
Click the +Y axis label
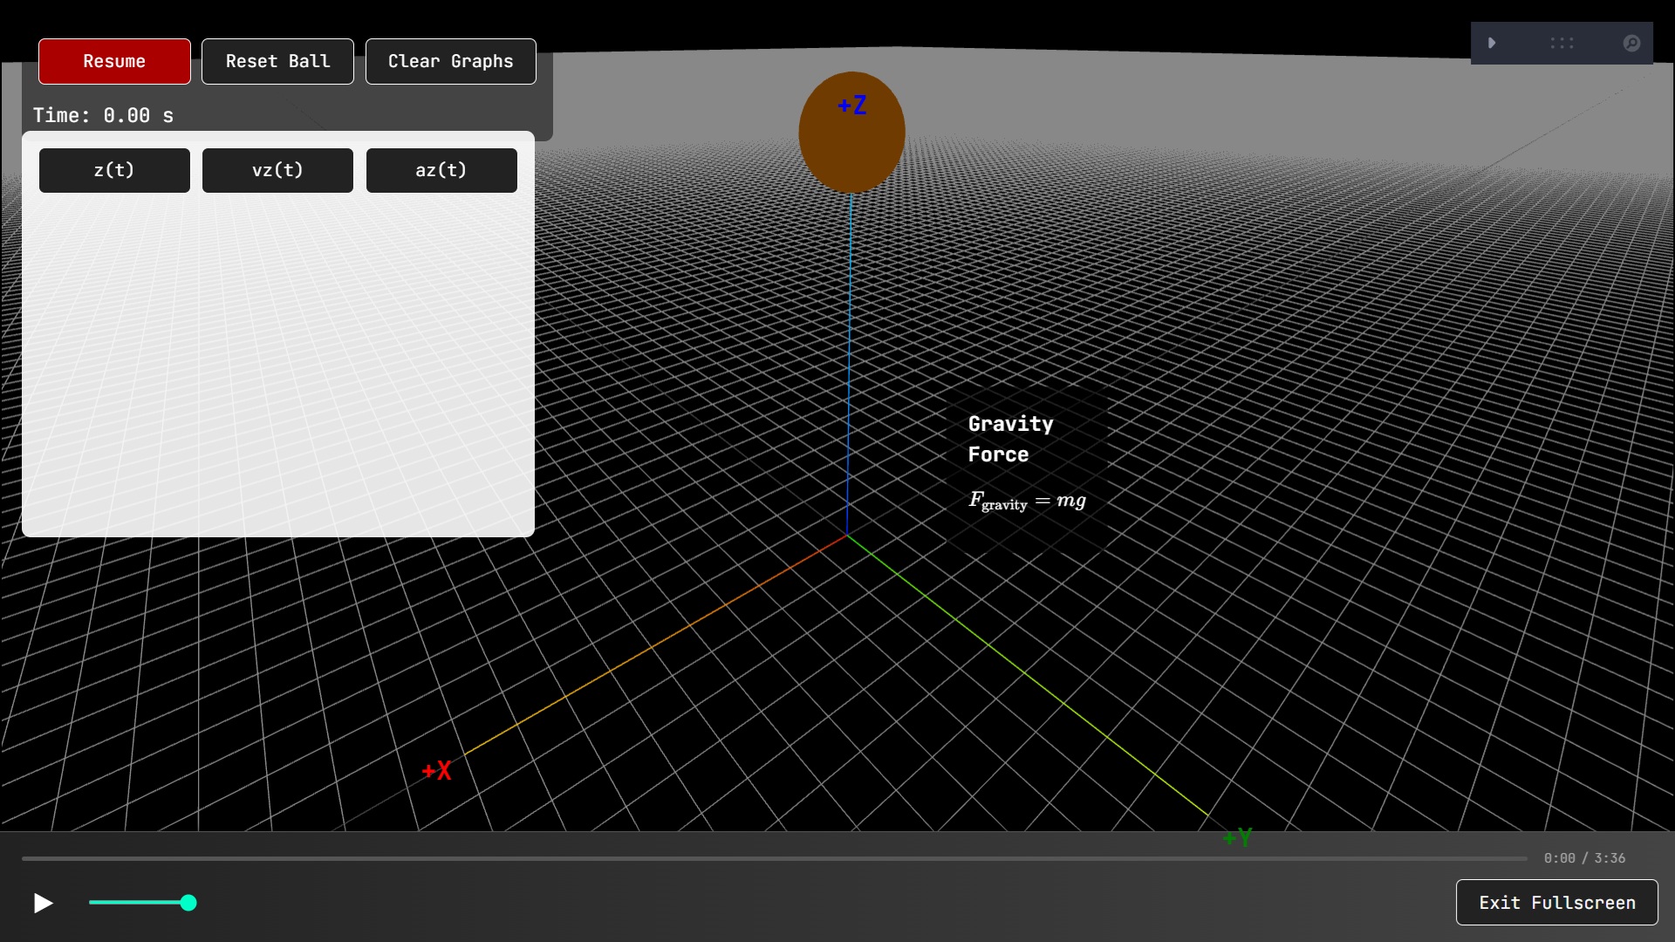(x=1238, y=838)
